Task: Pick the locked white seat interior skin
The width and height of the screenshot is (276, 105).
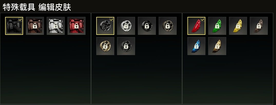Action: click(x=56, y=26)
